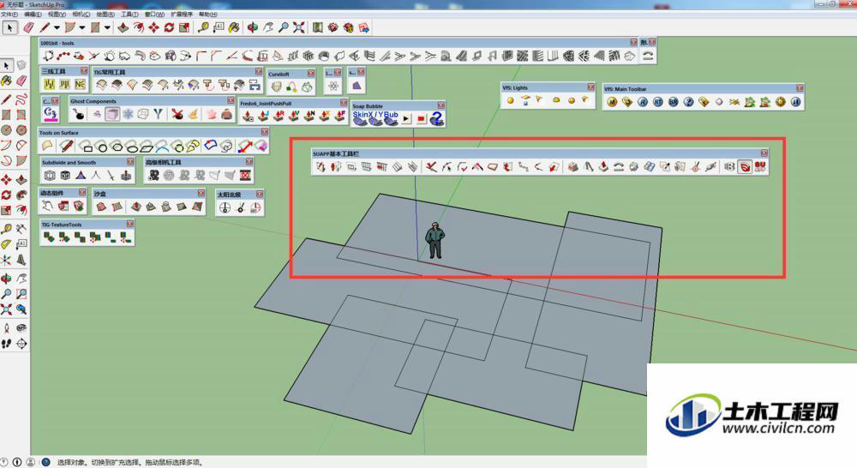The height and width of the screenshot is (468, 857).
Task: Click first Curviloft loft icon
Action: pos(277,87)
